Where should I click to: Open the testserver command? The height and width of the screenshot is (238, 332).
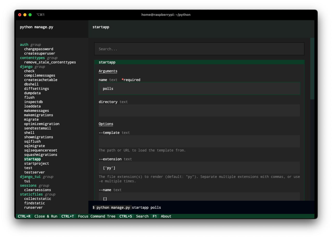coord(34,172)
